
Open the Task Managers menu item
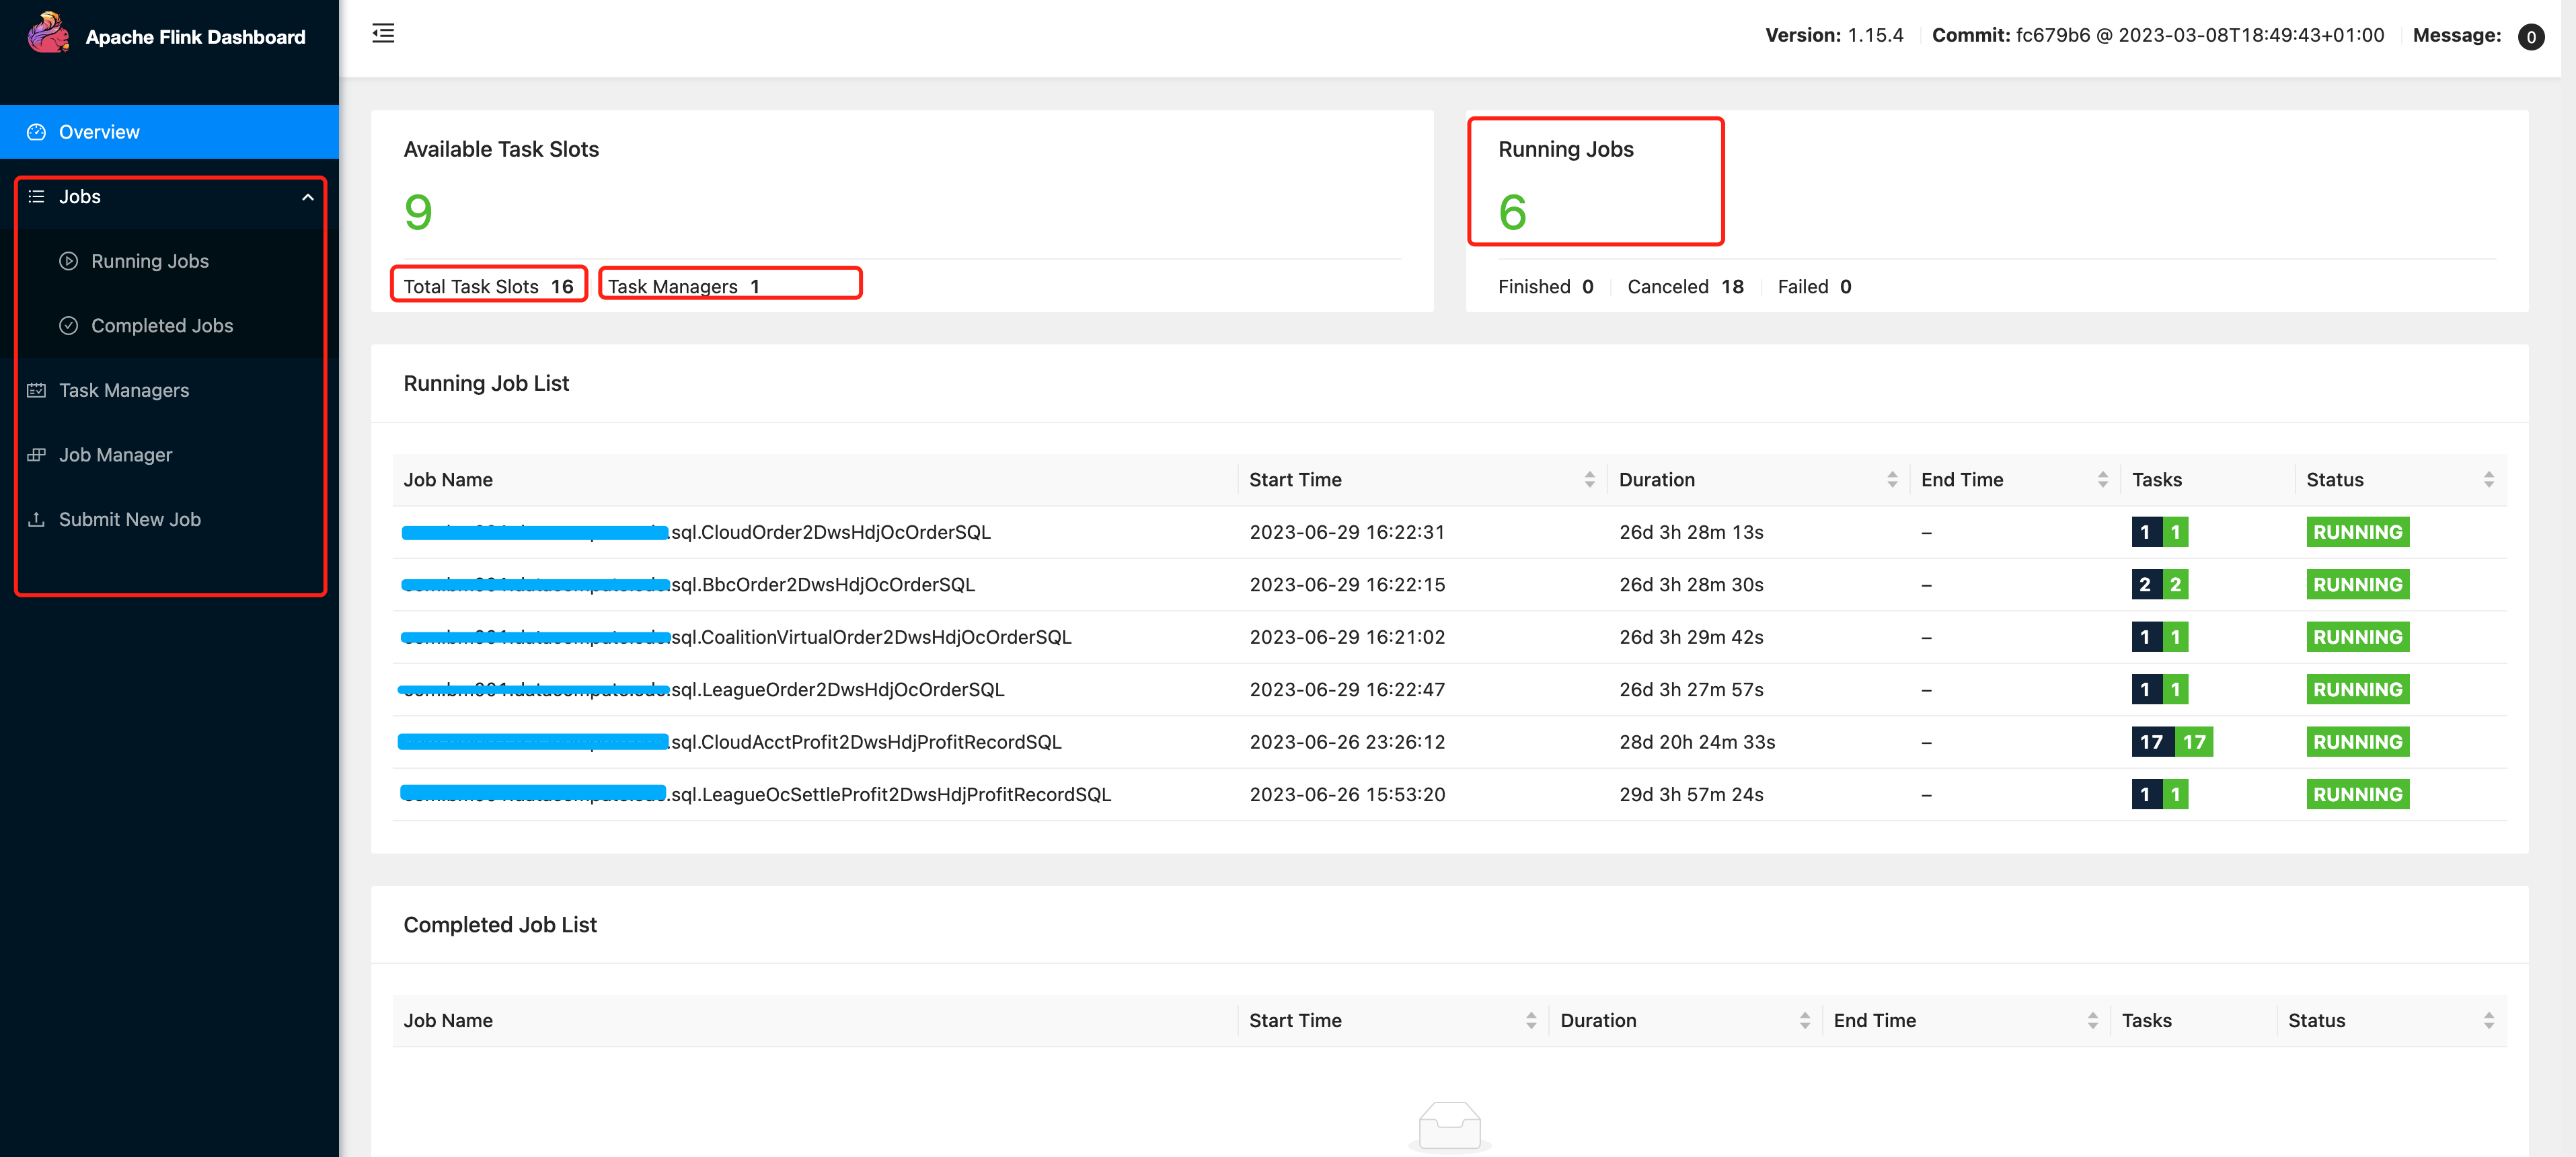[124, 390]
